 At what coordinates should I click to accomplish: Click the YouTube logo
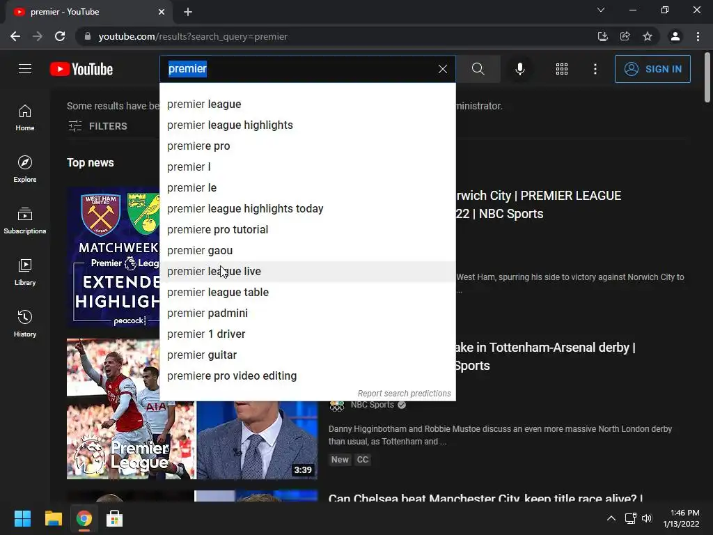81,69
